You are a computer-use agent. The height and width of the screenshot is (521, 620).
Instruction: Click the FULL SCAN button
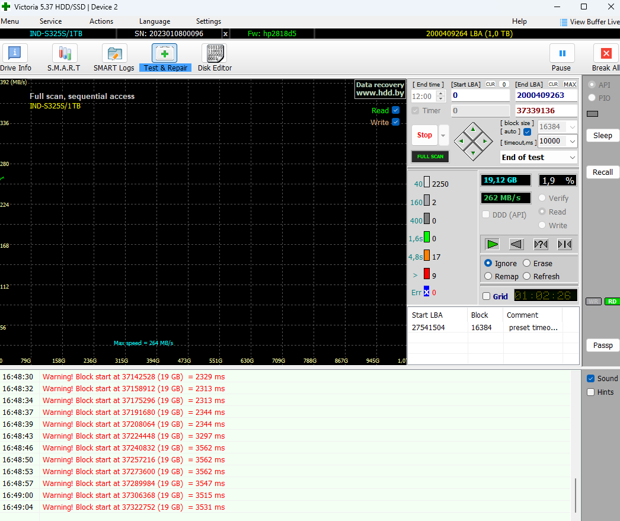pos(430,156)
